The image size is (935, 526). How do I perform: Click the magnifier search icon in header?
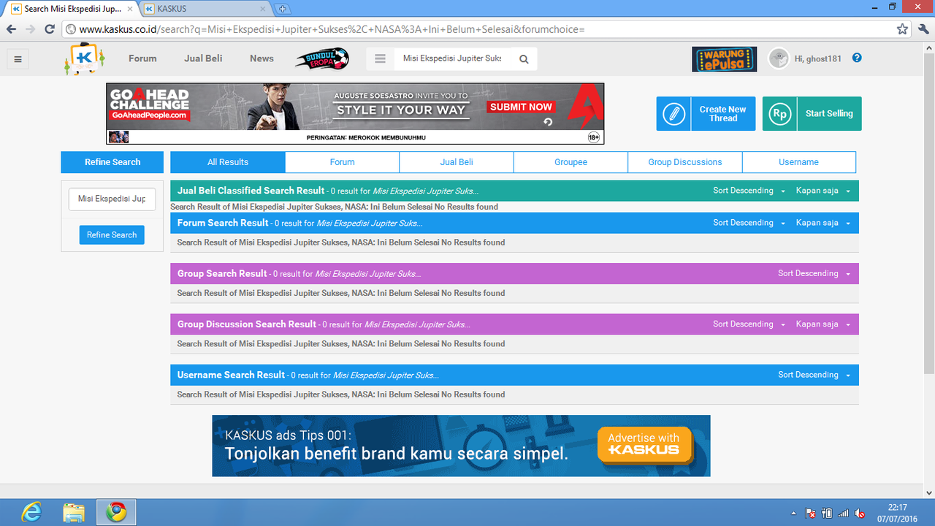click(524, 59)
